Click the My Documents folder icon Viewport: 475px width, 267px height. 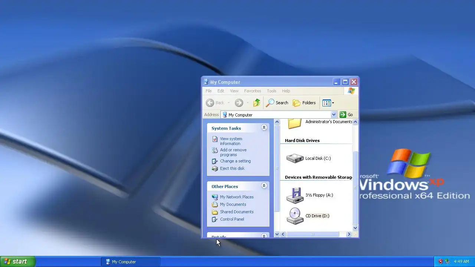[x=215, y=204]
